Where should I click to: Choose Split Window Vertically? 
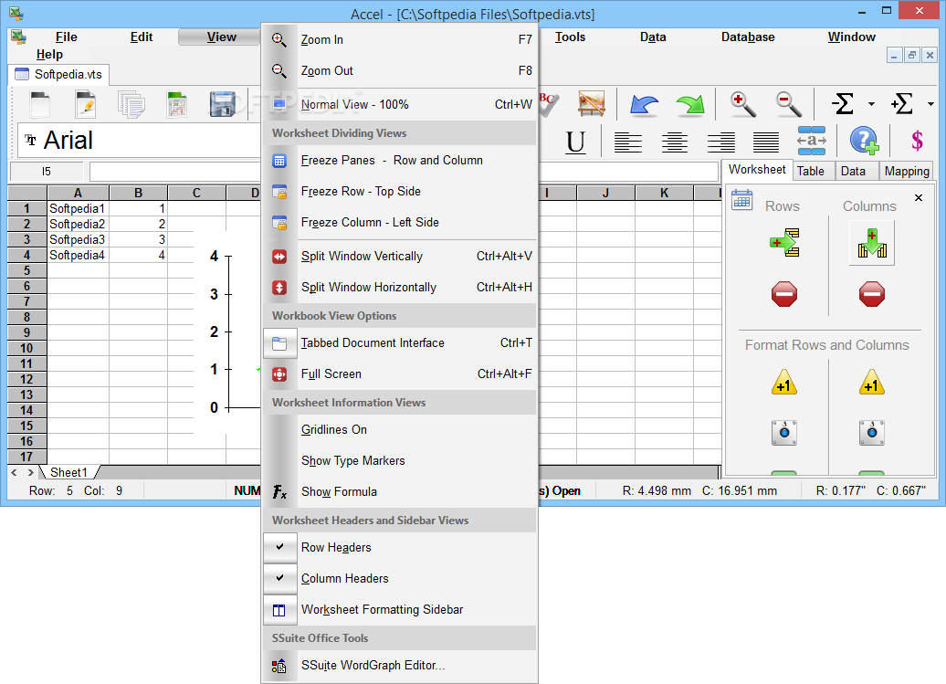399,257
